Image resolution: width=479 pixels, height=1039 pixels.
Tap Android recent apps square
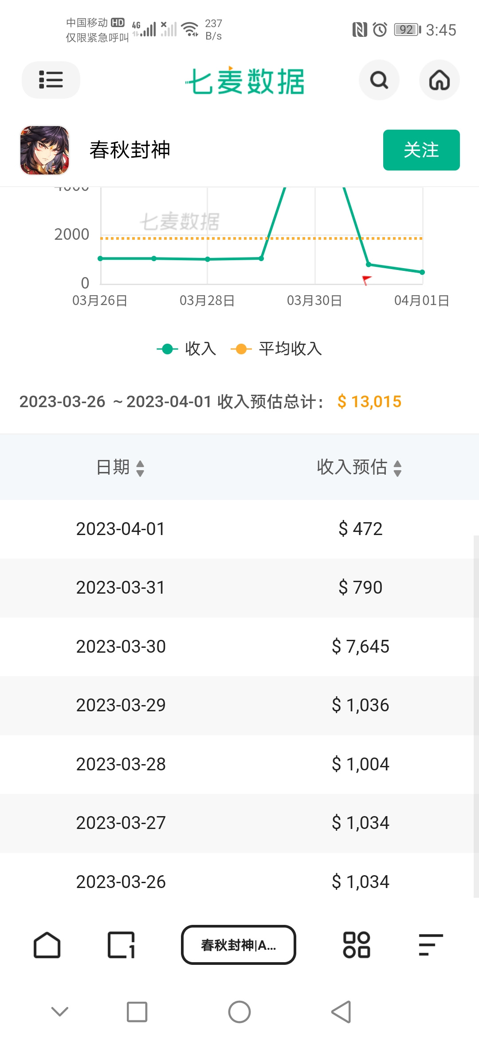pyautogui.click(x=137, y=1012)
